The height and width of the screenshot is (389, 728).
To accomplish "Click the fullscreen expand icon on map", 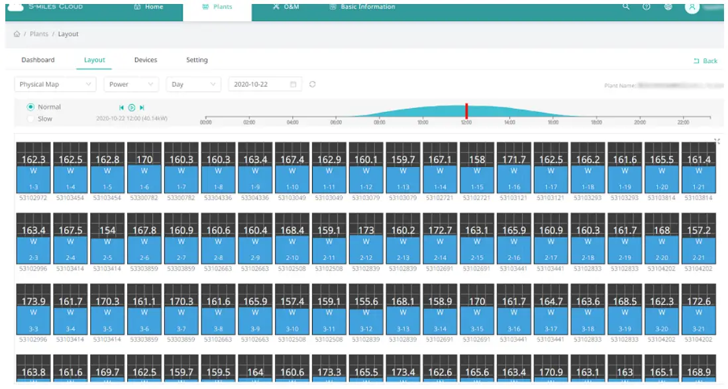I will pos(717,141).
